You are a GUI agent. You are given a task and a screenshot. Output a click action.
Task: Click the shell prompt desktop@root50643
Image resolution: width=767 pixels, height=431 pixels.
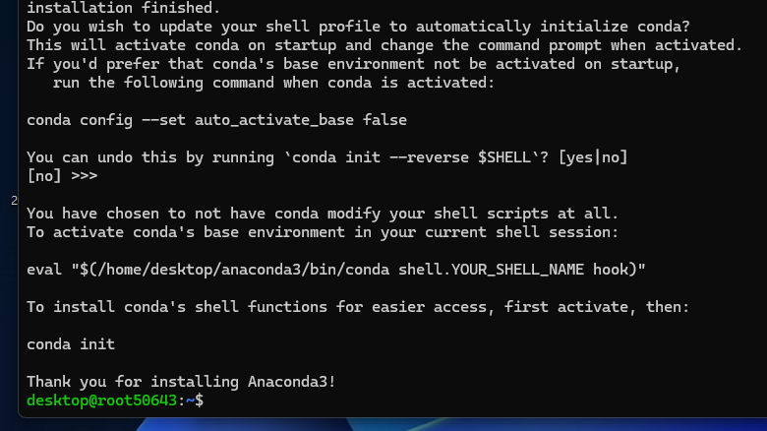tap(101, 400)
